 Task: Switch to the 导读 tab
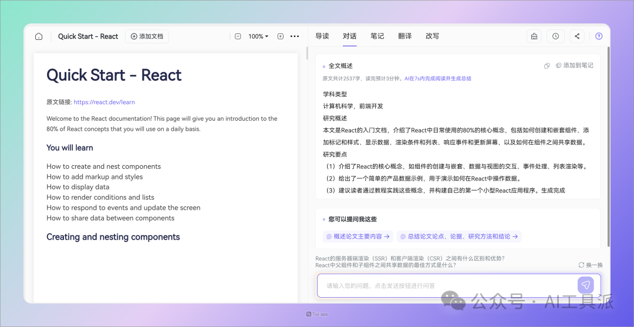pos(322,36)
